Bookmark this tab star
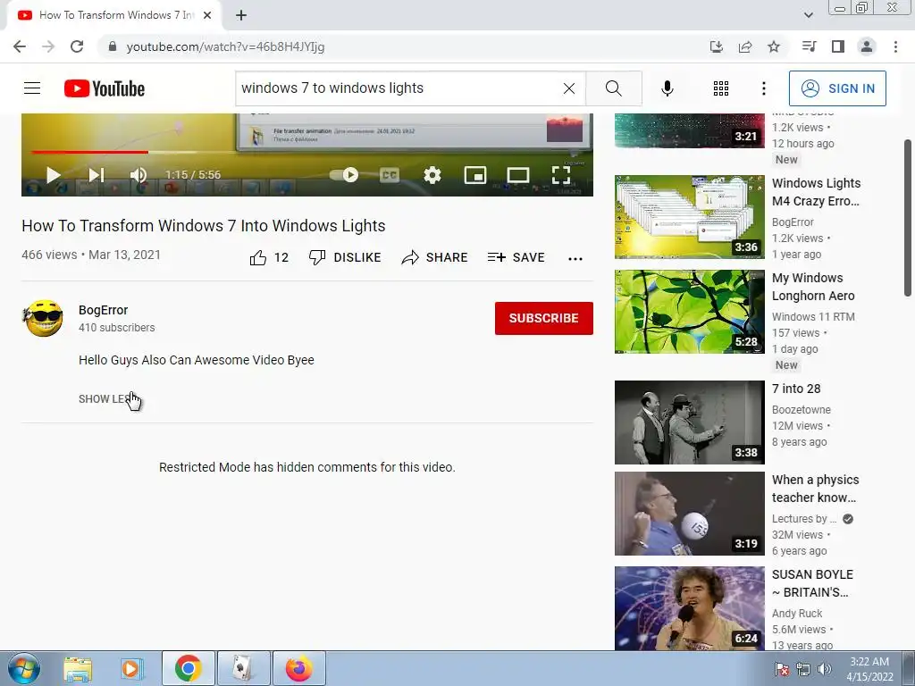 coord(774,46)
